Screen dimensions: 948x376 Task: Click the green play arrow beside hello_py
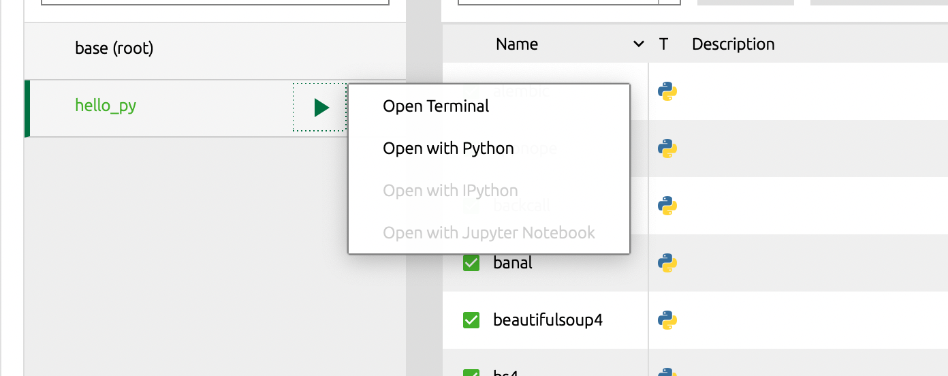pos(321,108)
